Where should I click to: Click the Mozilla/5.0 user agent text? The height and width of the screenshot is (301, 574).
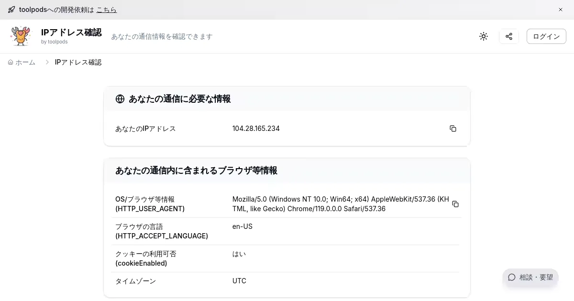point(341,204)
